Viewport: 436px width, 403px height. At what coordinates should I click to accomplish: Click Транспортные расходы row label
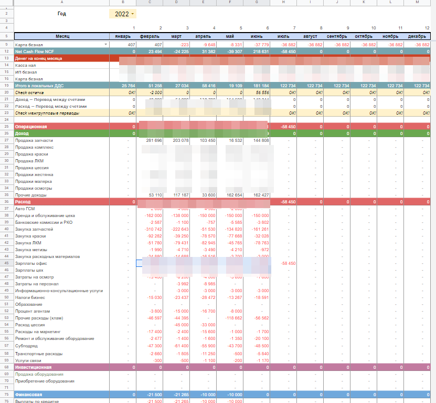39,354
